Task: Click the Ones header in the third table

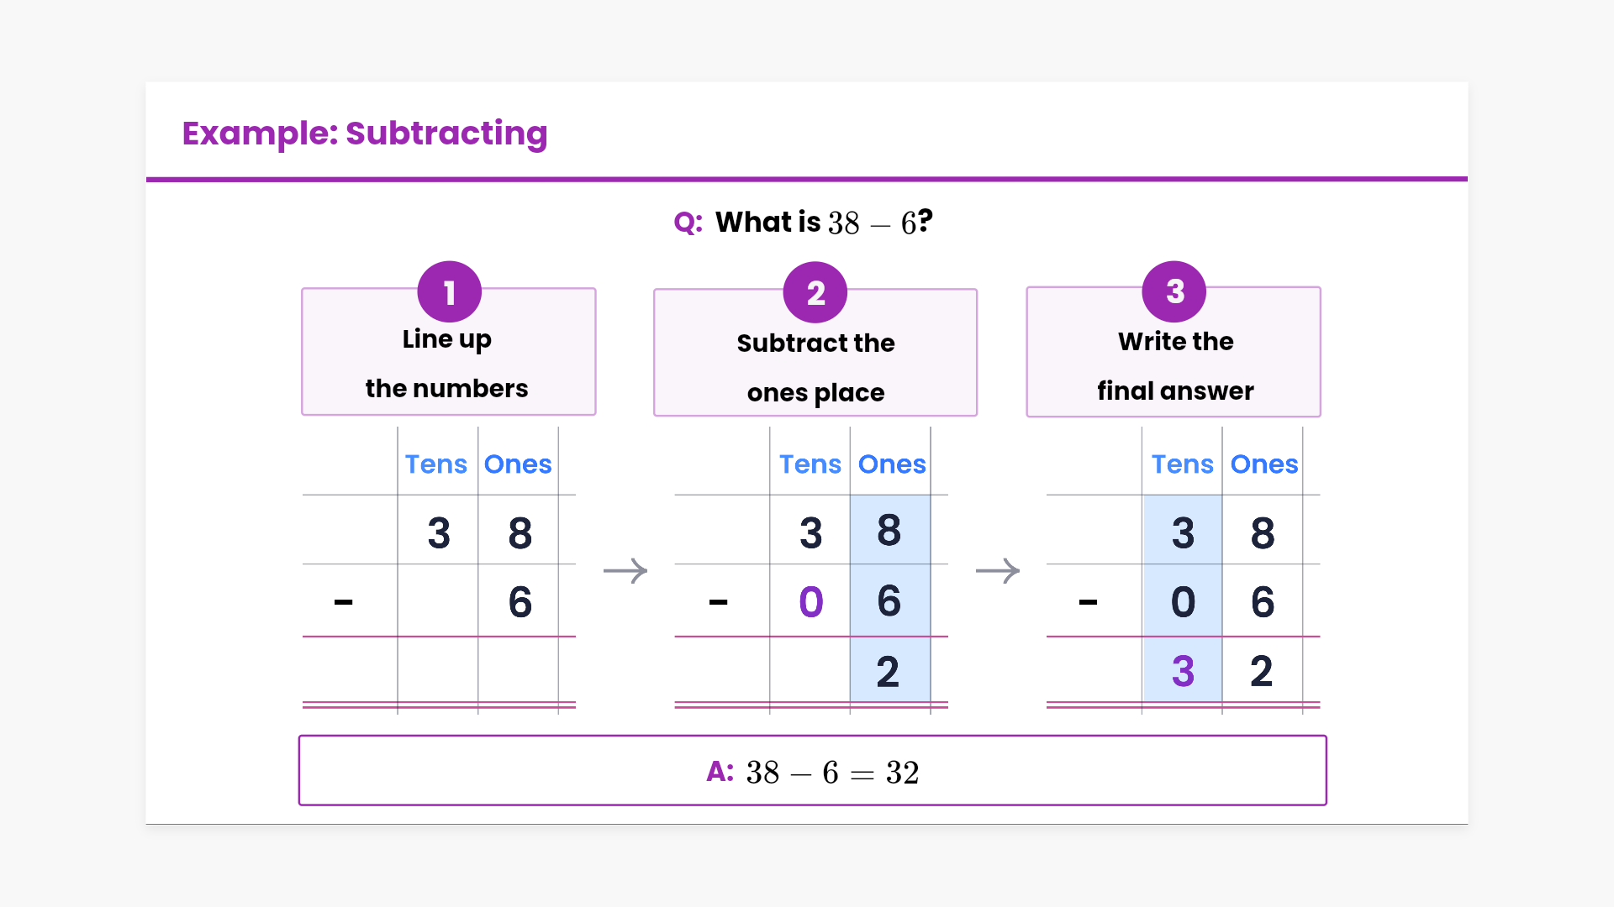Action: tap(1263, 464)
